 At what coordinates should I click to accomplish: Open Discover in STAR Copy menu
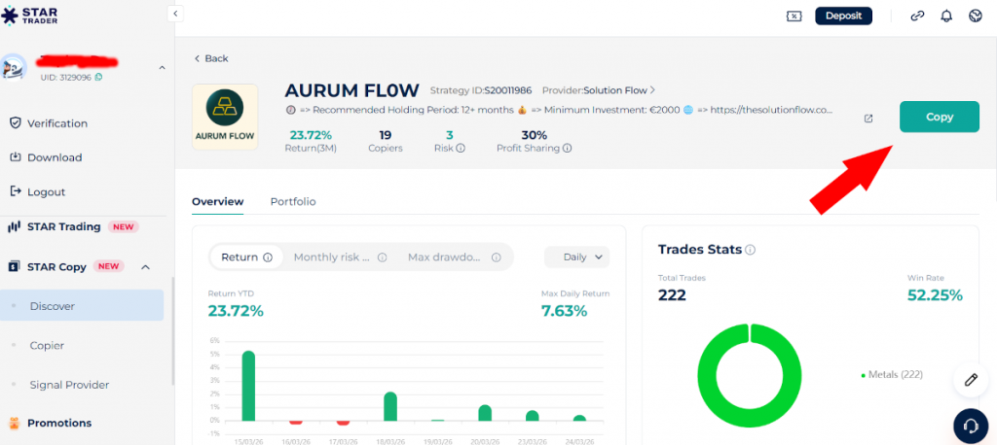[x=82, y=306]
